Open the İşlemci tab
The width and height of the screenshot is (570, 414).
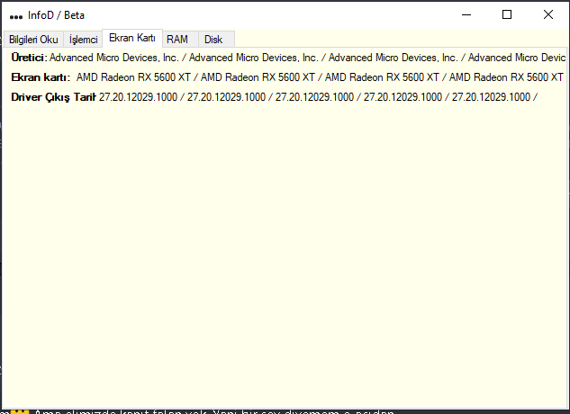click(x=83, y=40)
